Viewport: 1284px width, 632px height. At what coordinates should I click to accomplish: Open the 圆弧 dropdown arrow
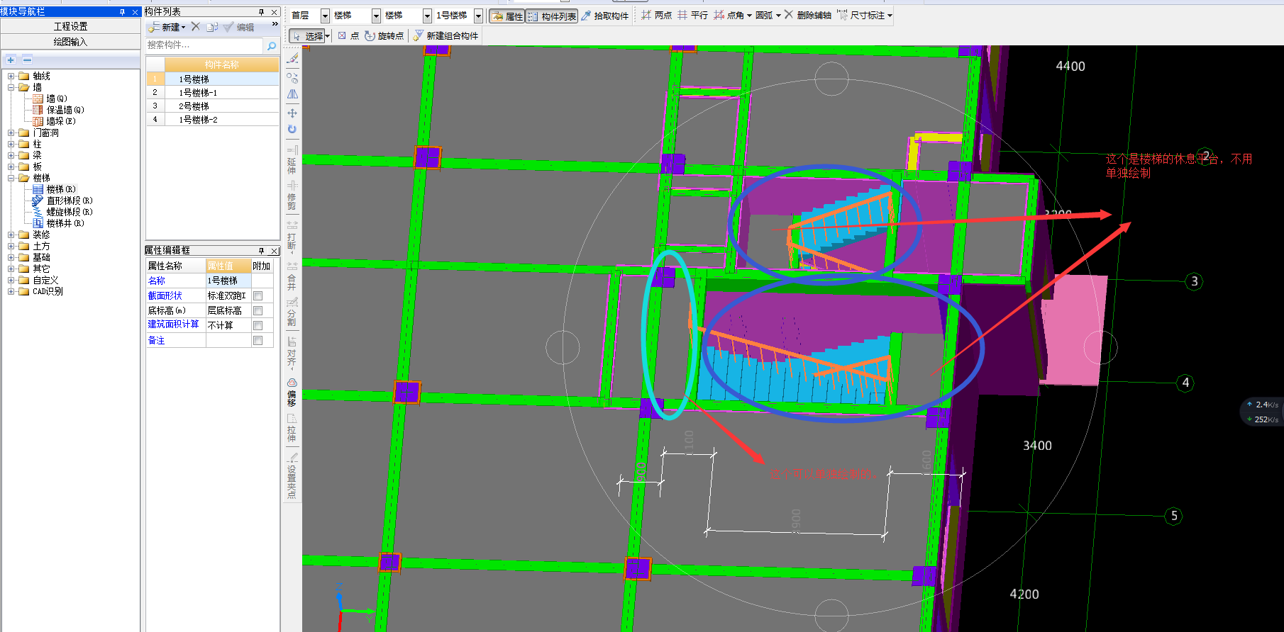(x=778, y=15)
